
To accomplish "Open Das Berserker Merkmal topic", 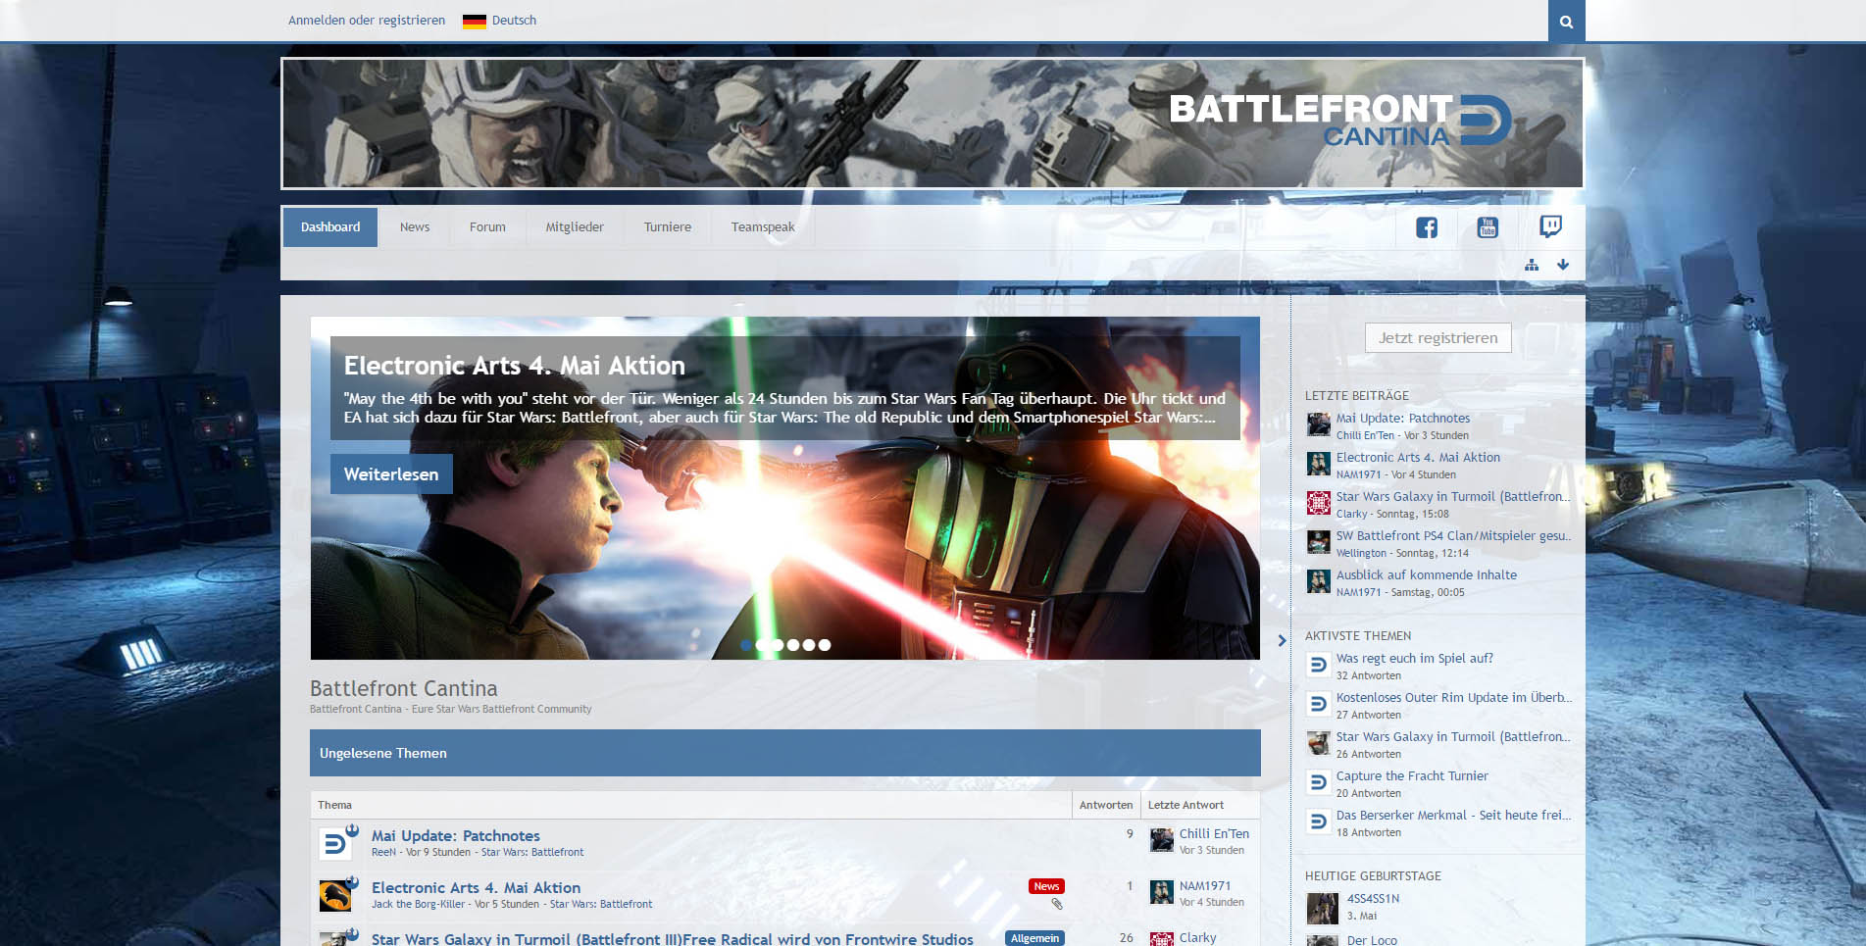I will 1453,816.
